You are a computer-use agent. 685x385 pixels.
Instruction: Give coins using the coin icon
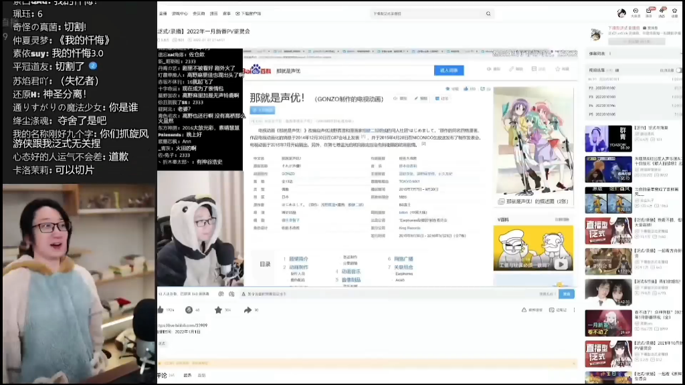[x=189, y=310]
